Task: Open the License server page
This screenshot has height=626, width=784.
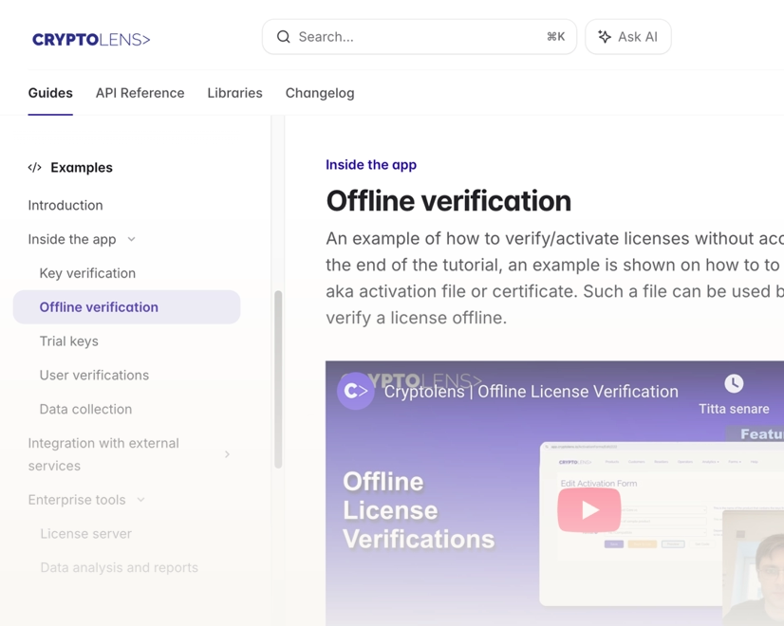Action: pyautogui.click(x=86, y=534)
